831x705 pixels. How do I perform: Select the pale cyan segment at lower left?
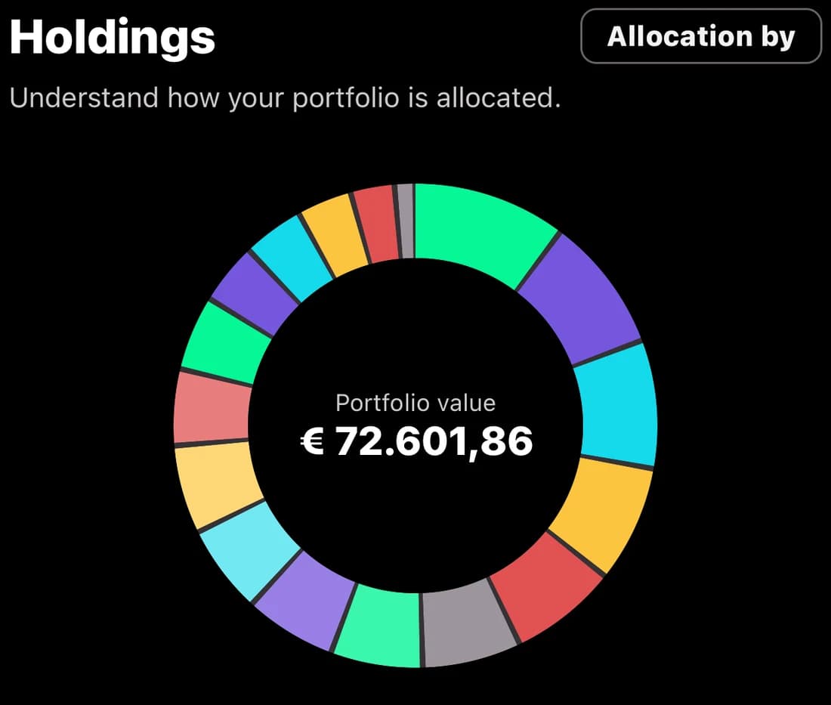249,549
